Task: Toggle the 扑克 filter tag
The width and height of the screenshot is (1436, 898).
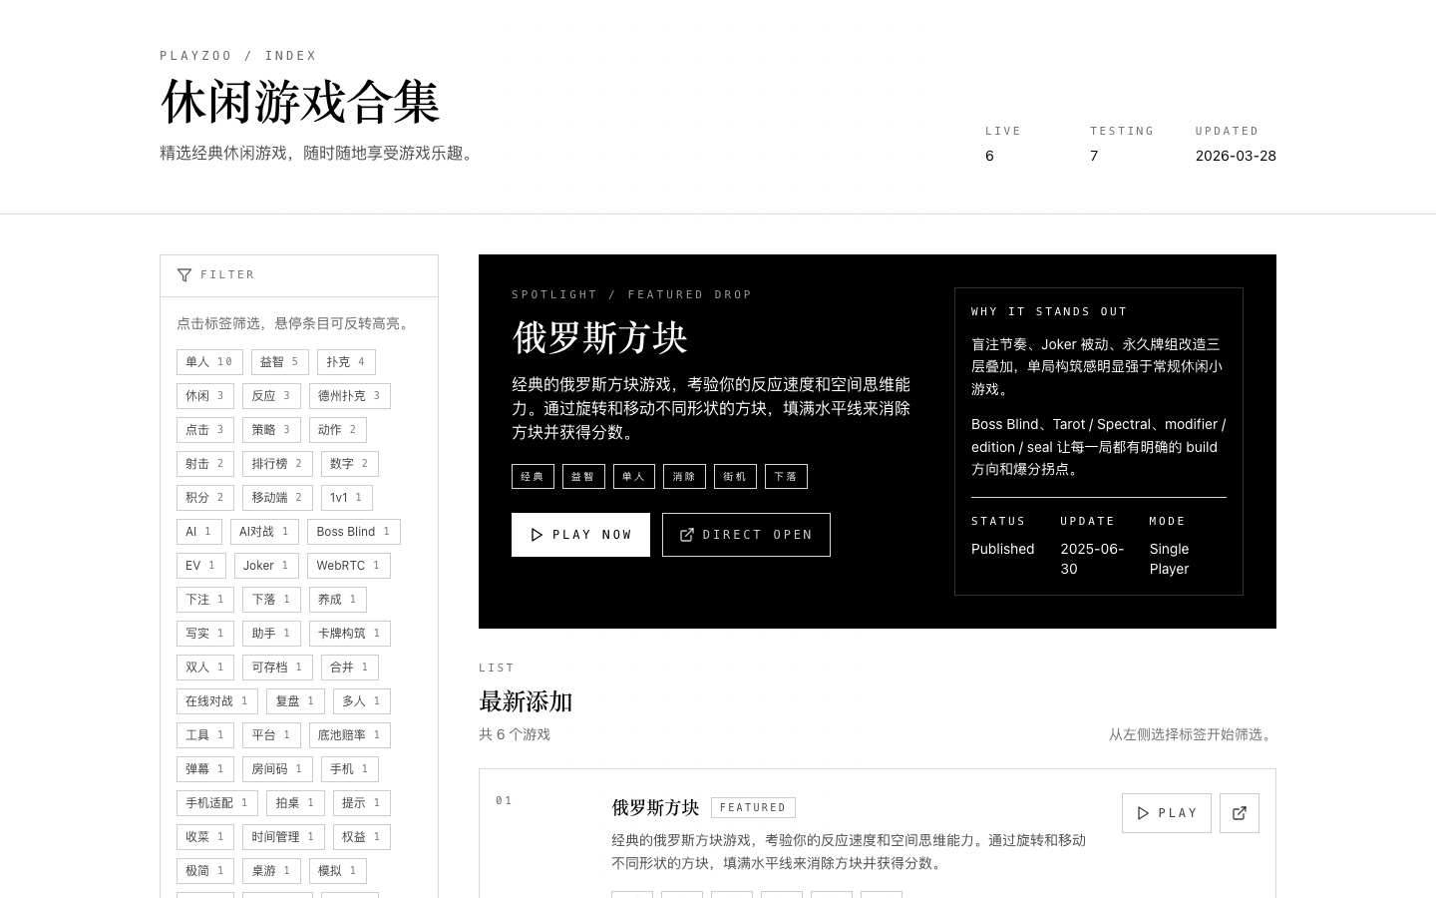Action: coord(346,361)
